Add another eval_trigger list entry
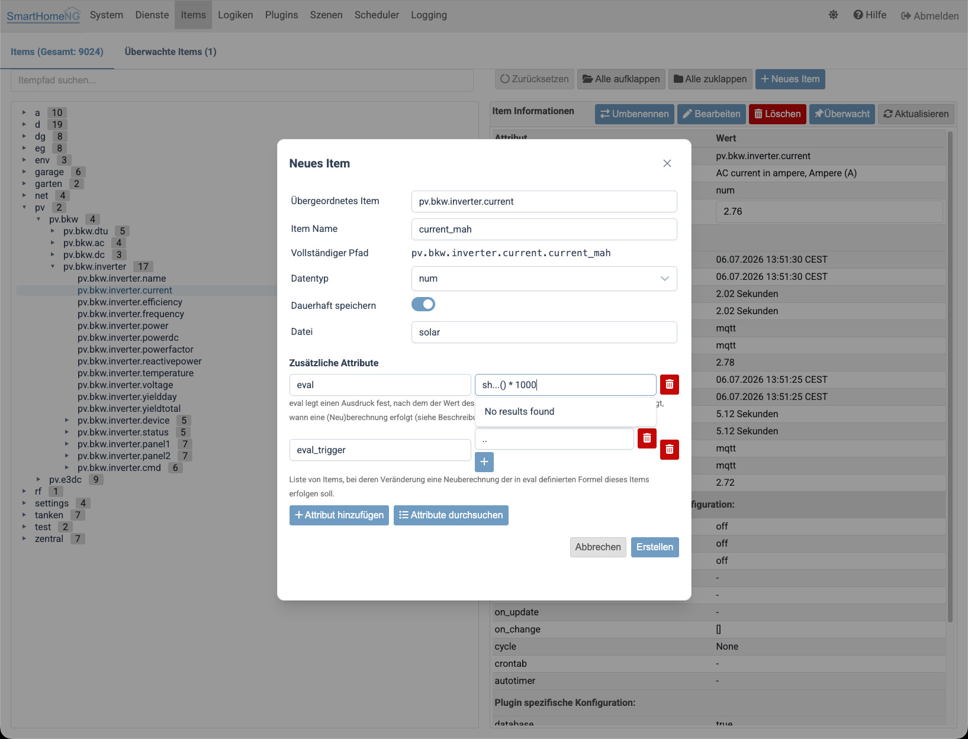968x739 pixels. [484, 462]
